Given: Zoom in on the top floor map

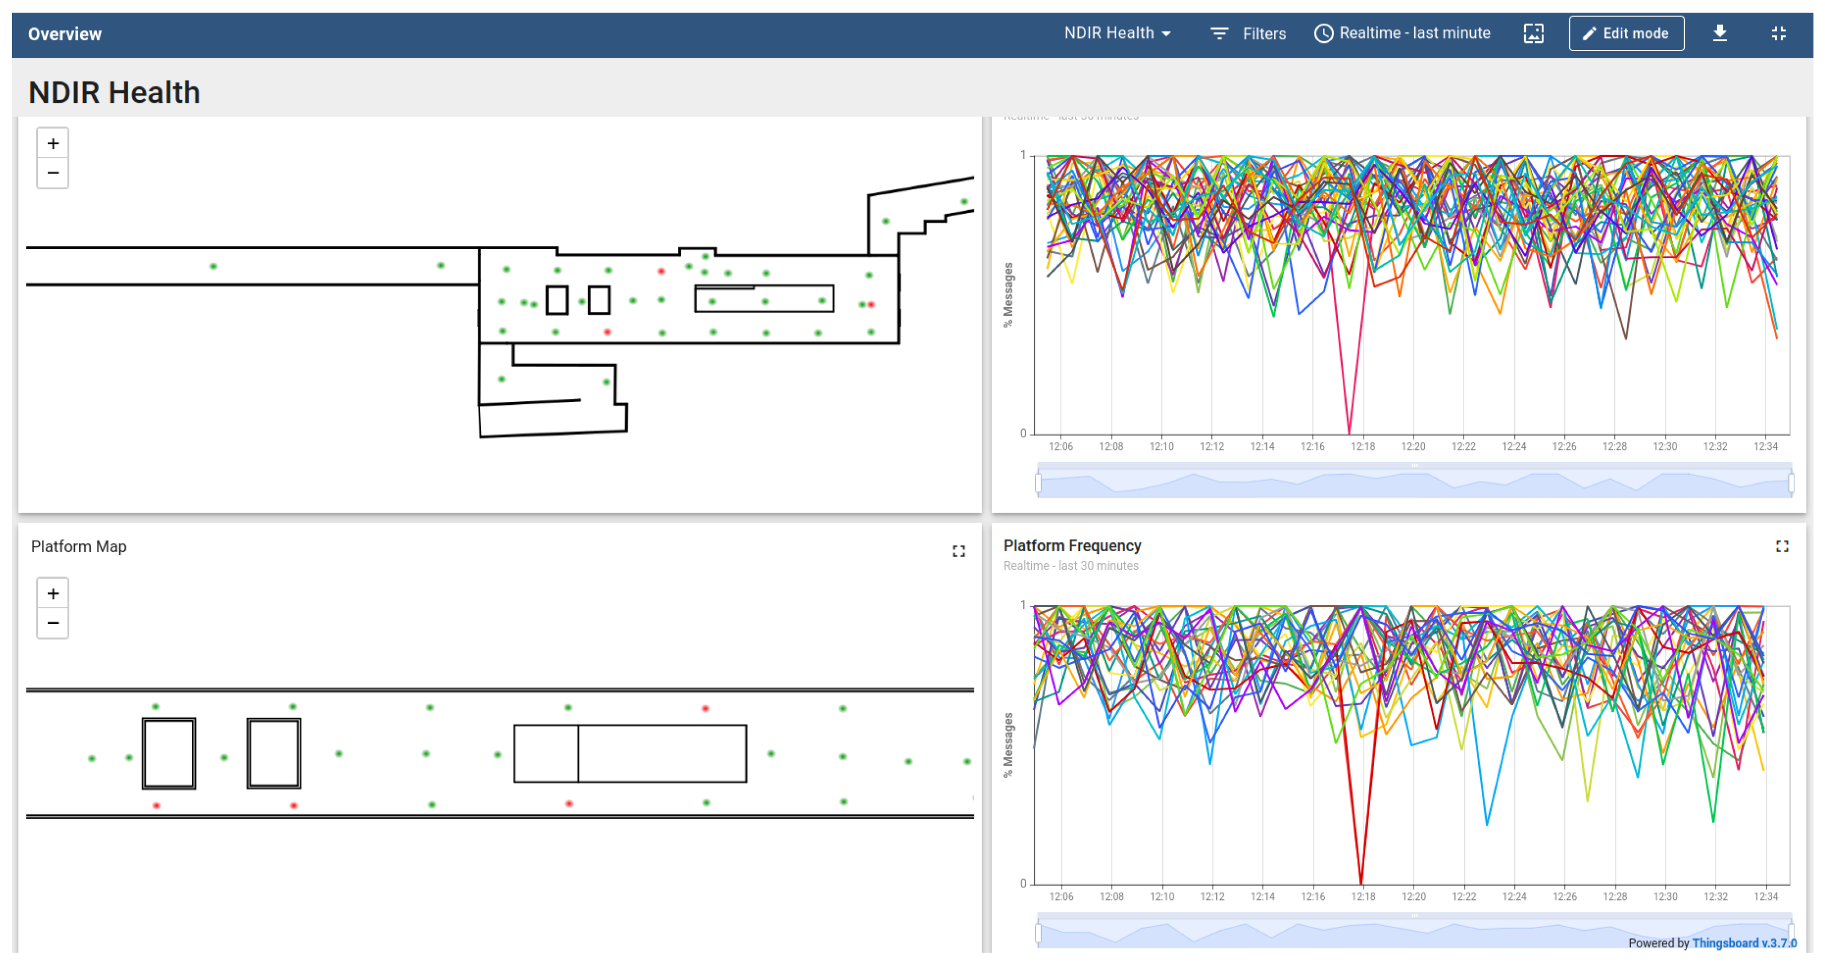Looking at the screenshot, I should click(52, 144).
